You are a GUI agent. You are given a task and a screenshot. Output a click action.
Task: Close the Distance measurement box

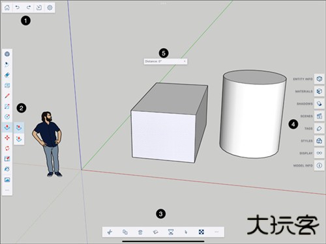point(185,61)
